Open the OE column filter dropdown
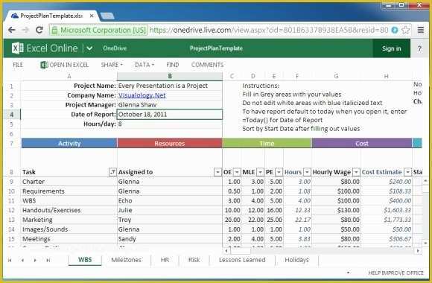This screenshot has height=283, width=432. point(237,172)
